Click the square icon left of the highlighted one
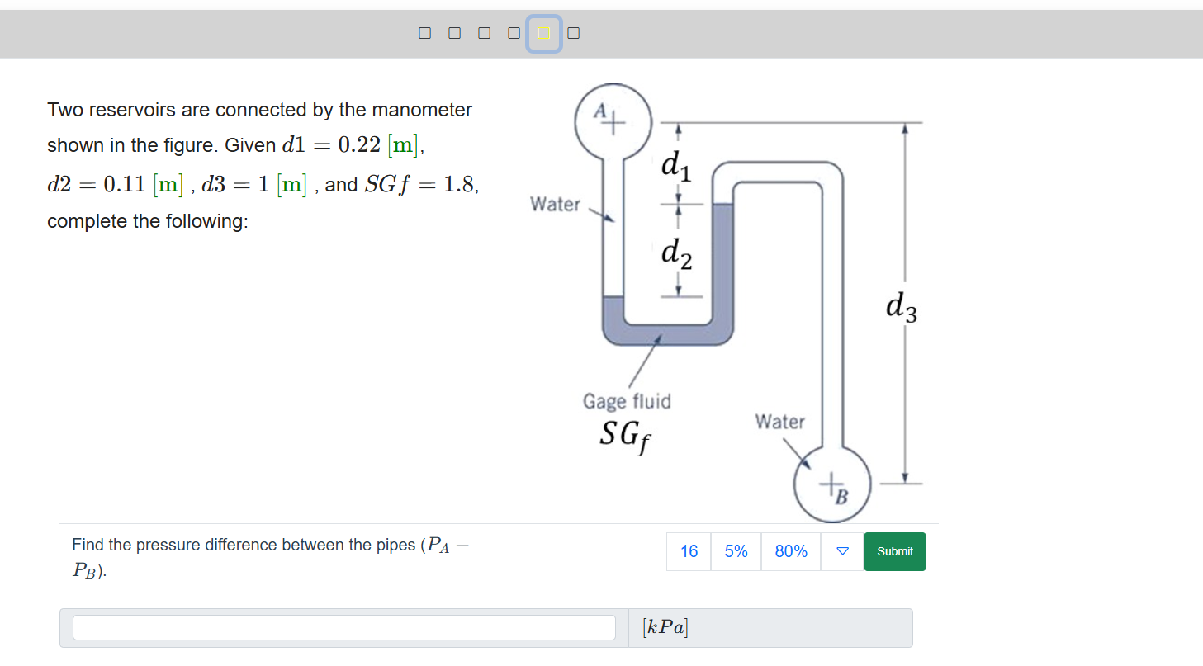The height and width of the screenshot is (666, 1203). (514, 32)
